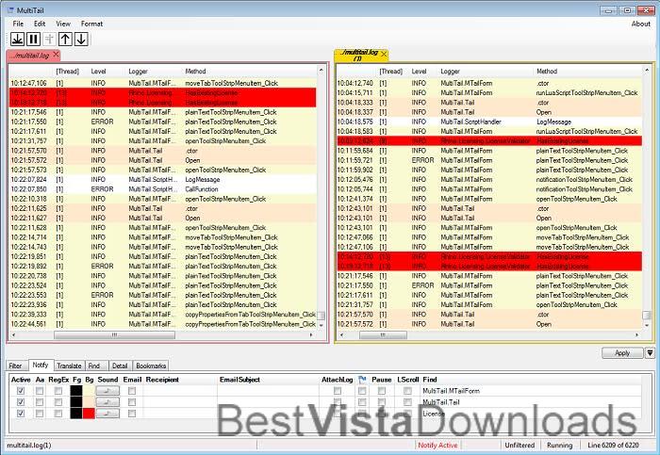This screenshot has height=455, width=660.
Task: Open the View menu
Action: pos(63,24)
